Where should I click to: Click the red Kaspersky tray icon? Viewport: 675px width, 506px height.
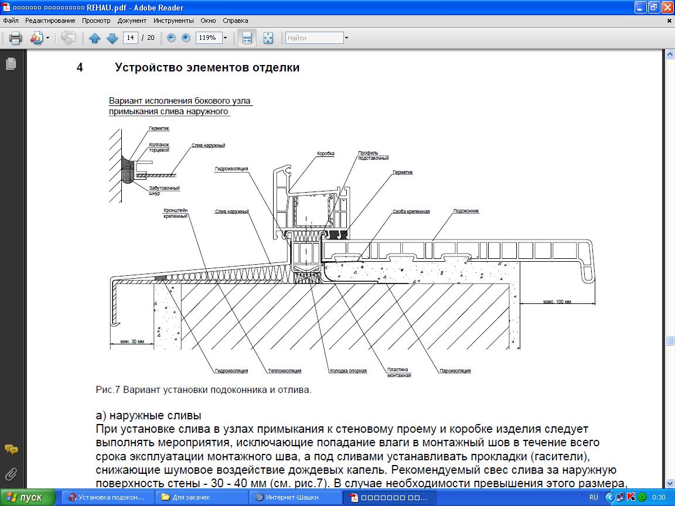631,497
